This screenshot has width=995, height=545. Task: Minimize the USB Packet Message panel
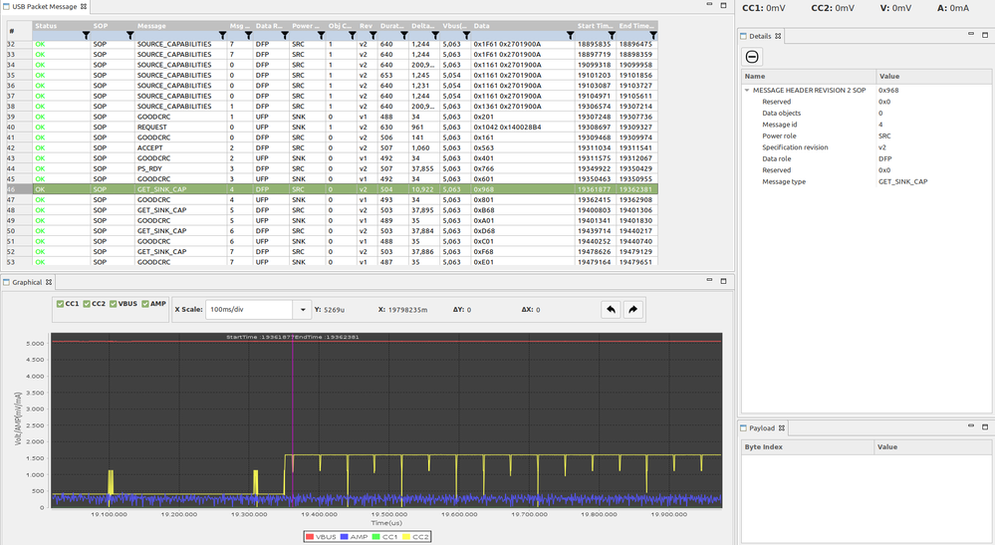709,4
